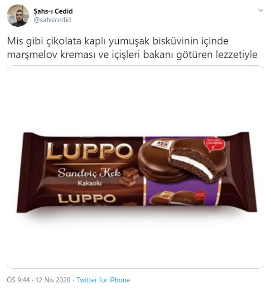The height and width of the screenshot is (291, 271).
Task: Click the second tweet line about marşmelov kreması
Action: (132, 54)
